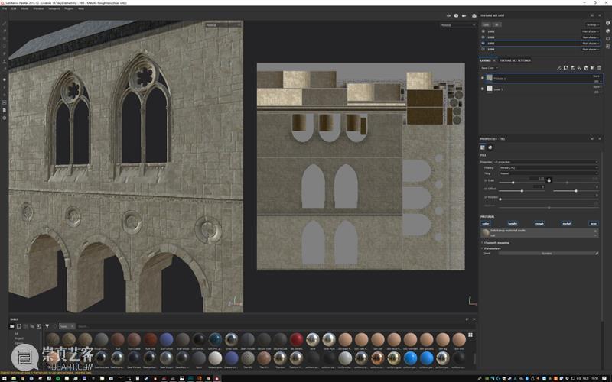612x382 pixels.
Task: Open the texture set Settings dropdown
Action: coord(592,24)
